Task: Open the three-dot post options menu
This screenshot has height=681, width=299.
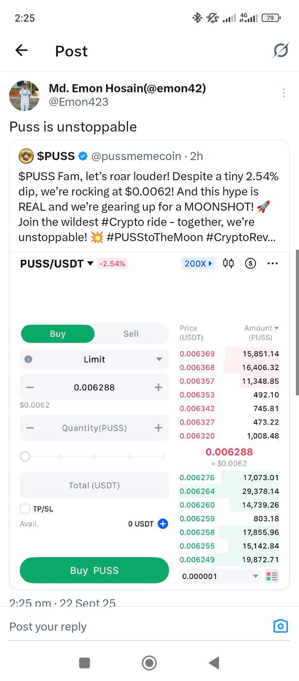Action: pos(284,93)
